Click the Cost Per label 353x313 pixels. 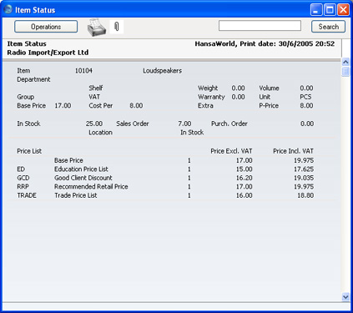[x=101, y=106]
